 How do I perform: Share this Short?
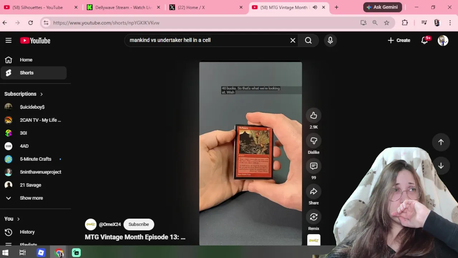click(x=313, y=191)
